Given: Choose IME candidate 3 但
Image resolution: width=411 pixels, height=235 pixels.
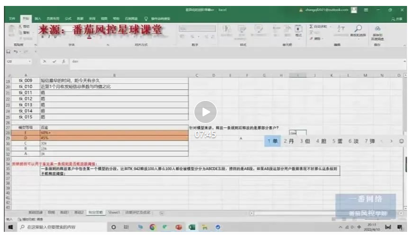Looking at the screenshot, I should [x=305, y=141].
